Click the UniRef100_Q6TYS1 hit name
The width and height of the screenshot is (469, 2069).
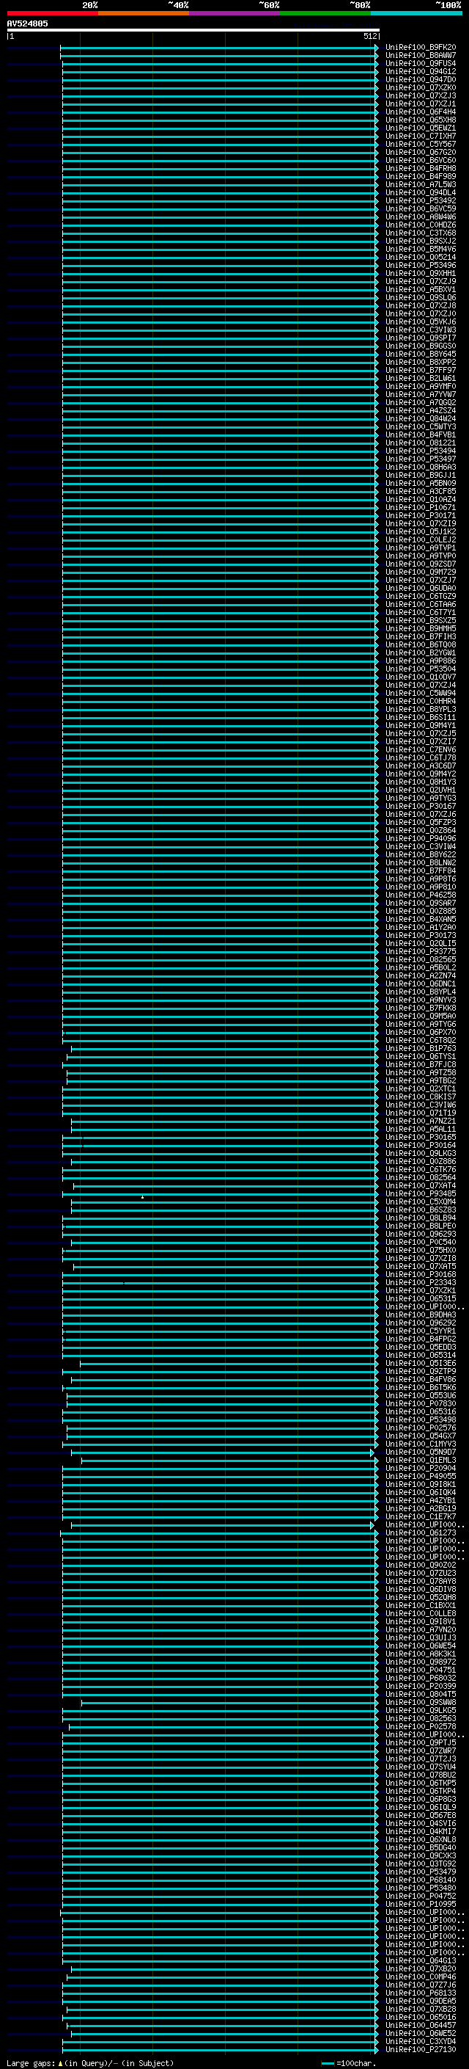click(x=420, y=1056)
